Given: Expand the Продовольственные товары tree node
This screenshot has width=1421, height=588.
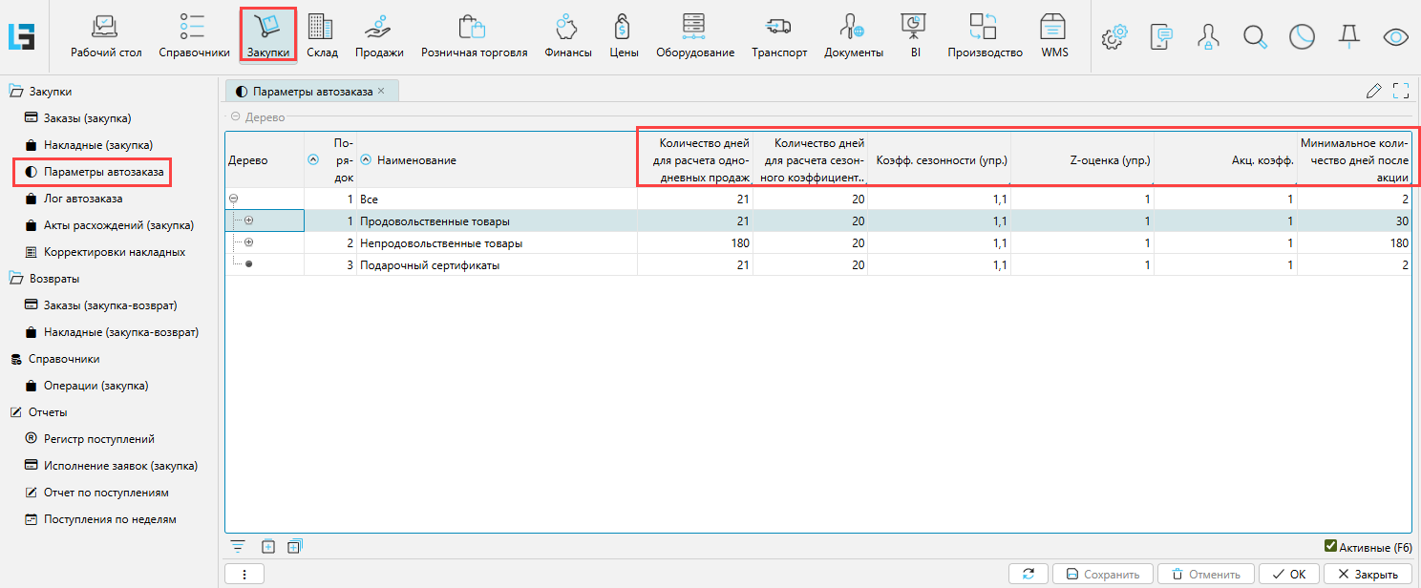Looking at the screenshot, I should [x=249, y=220].
